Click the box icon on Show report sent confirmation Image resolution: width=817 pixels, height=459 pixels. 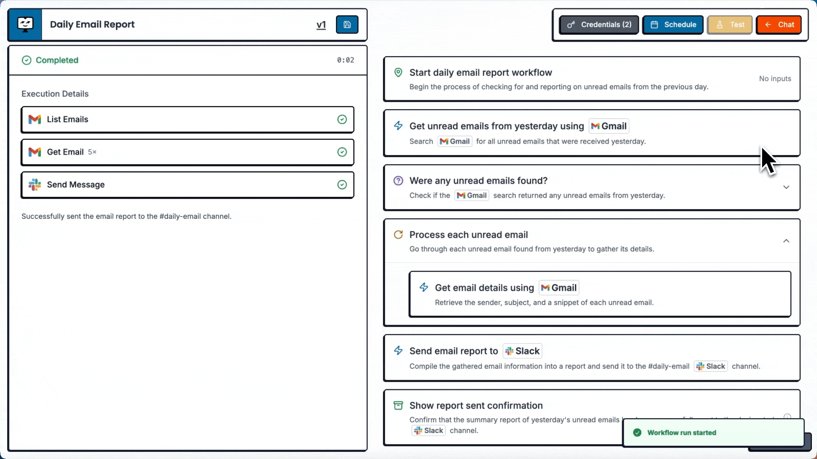398,405
